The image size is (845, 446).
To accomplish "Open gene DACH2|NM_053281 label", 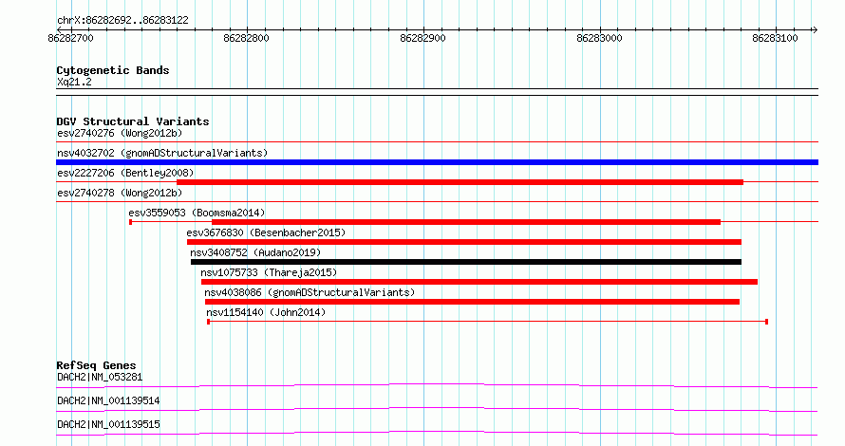I will [100, 377].
